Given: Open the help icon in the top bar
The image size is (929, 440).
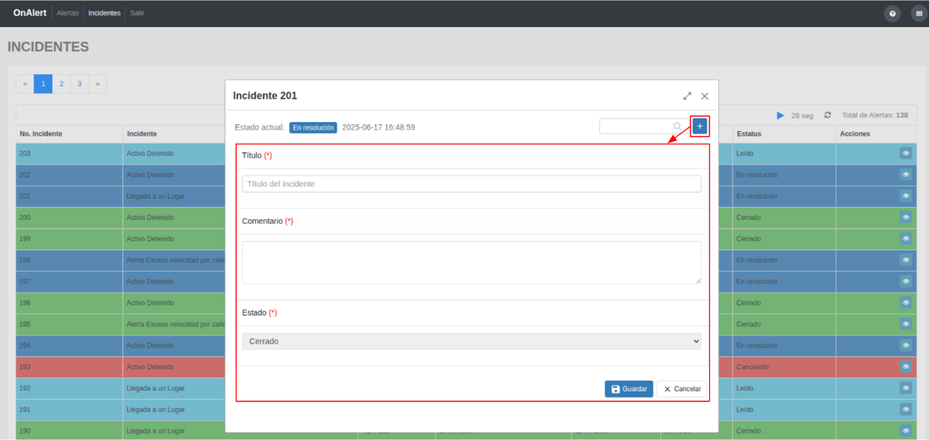Looking at the screenshot, I should click(893, 14).
